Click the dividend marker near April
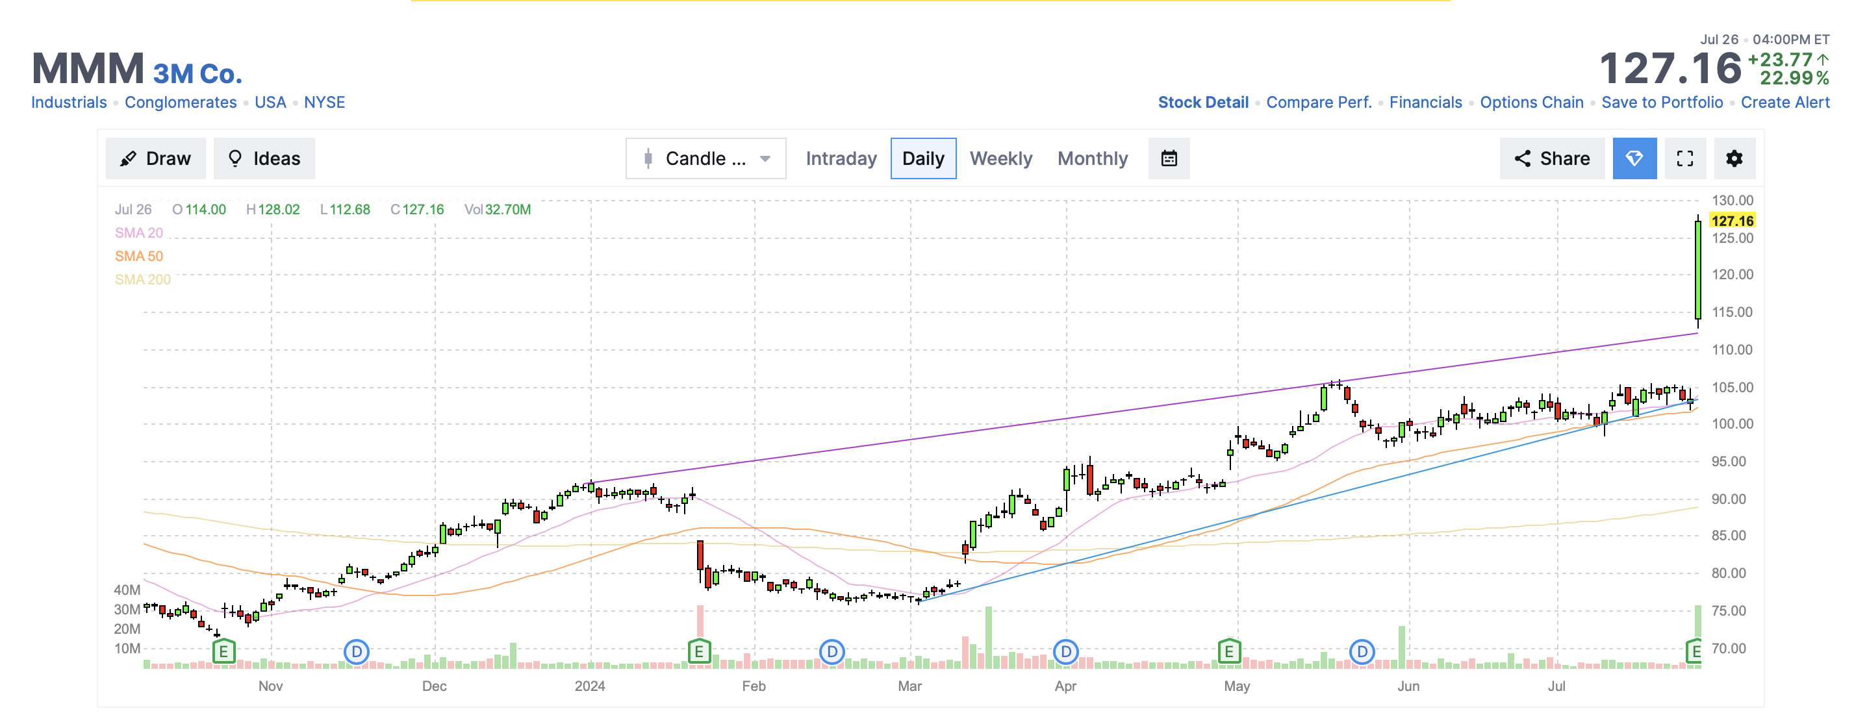This screenshot has height=726, width=1854. [x=1065, y=652]
